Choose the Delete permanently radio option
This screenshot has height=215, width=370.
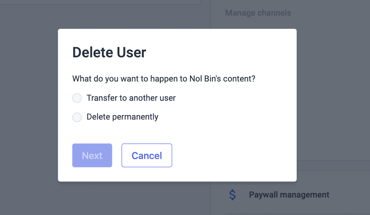tap(77, 117)
